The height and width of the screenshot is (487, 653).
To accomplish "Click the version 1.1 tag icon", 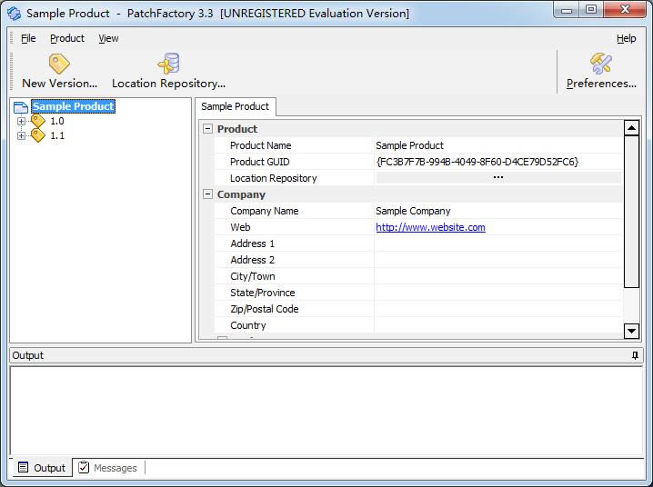I will [x=38, y=135].
